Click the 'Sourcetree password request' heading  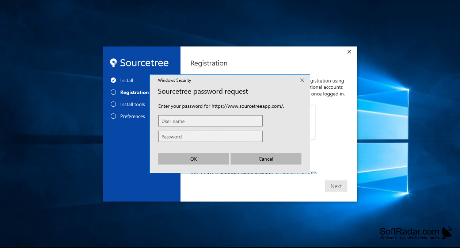pos(203,92)
